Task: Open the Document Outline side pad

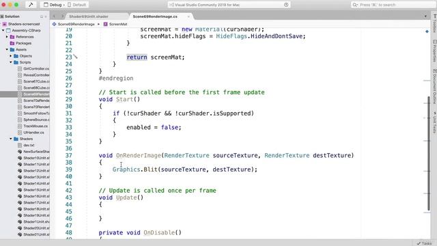Action: (434, 87)
